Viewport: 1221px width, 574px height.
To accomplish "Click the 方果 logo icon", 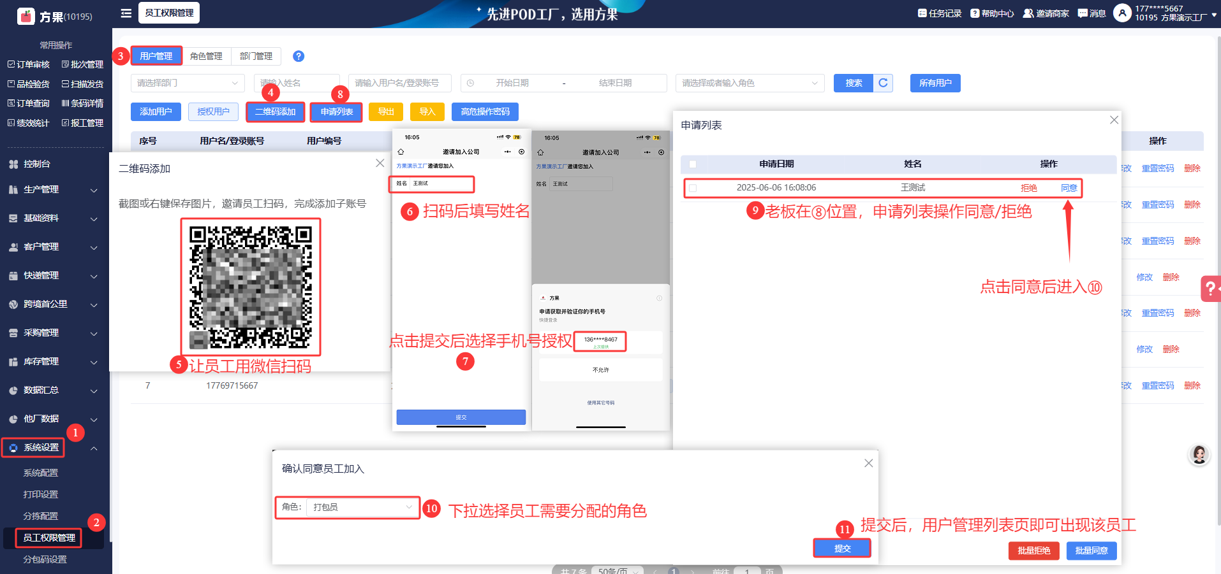I will tap(26, 16).
